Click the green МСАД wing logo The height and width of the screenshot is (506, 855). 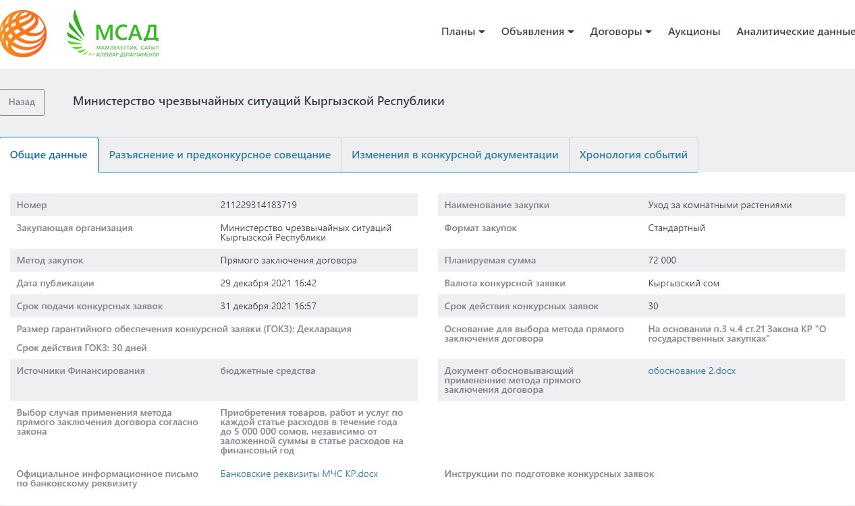click(x=113, y=35)
